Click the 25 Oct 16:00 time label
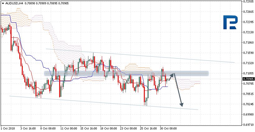Screen dimensions: 255x132 tap(148, 129)
